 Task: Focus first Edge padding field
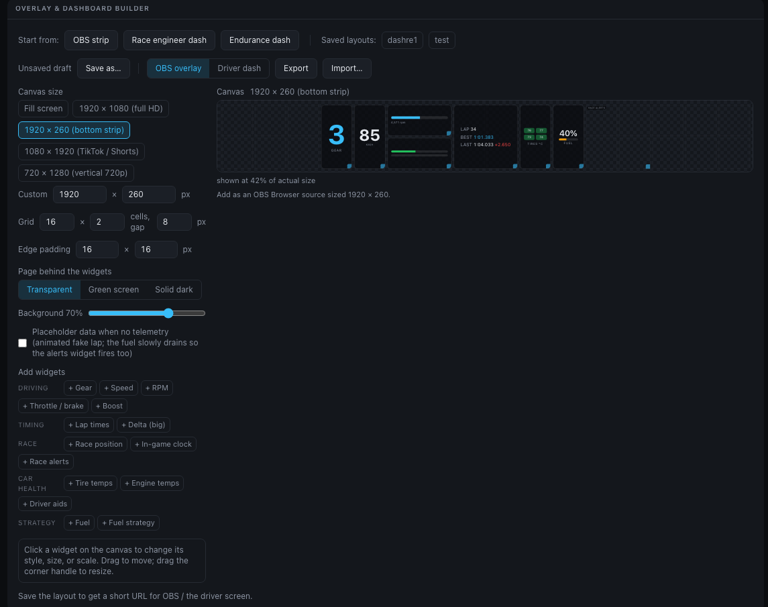click(97, 250)
